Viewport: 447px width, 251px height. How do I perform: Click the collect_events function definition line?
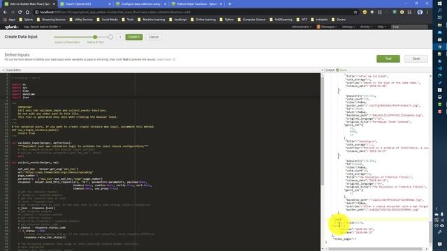tap(36, 162)
